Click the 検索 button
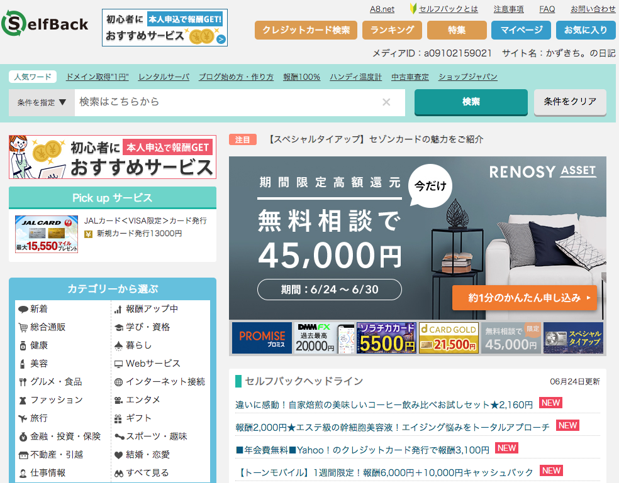Viewport: 619px width, 483px height. click(x=471, y=102)
